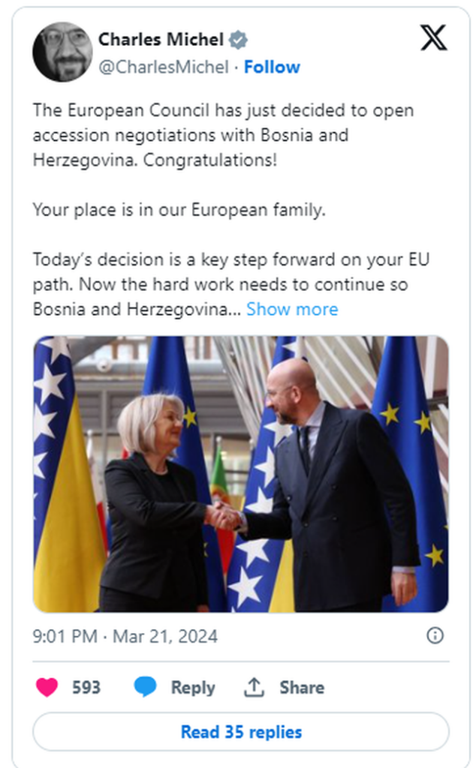The width and height of the screenshot is (473, 768).
Task: Read 35 replies
Action: (241, 731)
